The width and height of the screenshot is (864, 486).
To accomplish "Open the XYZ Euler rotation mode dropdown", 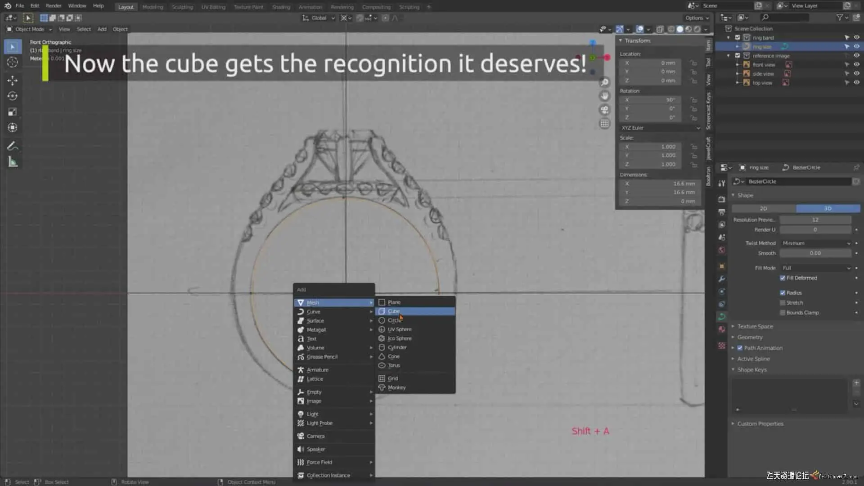I will [660, 128].
